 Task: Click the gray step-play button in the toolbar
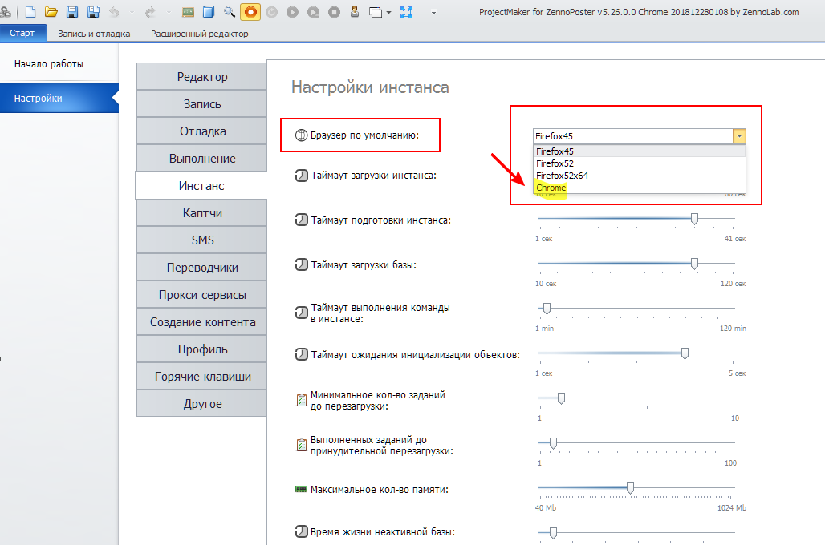(314, 11)
